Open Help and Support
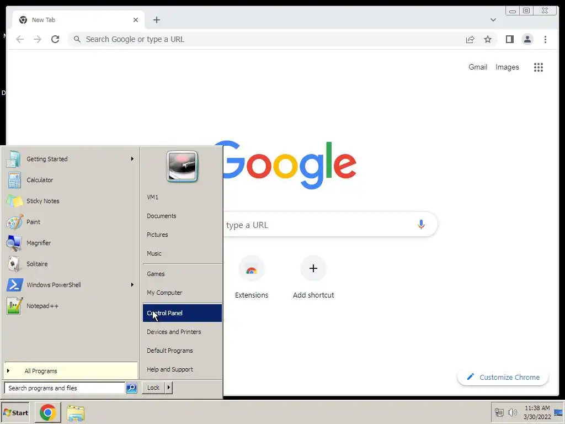The width and height of the screenshot is (565, 424). click(x=182, y=369)
